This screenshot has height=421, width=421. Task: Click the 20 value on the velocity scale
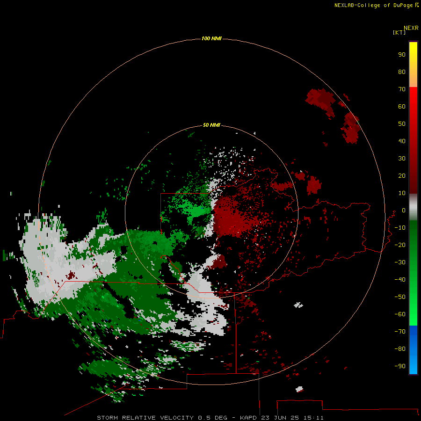402,175
